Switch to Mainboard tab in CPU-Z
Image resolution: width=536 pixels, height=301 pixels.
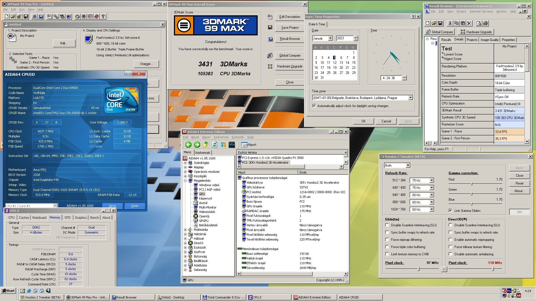39,218
